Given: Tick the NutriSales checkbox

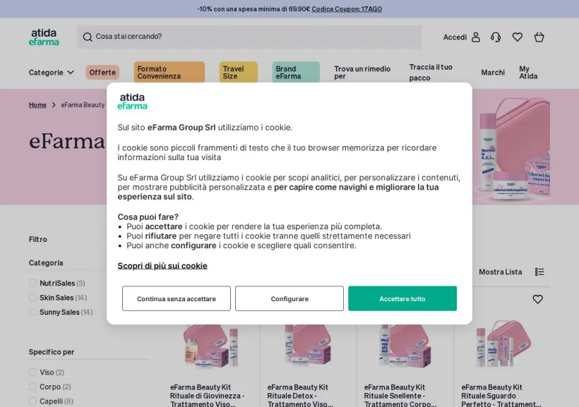Looking at the screenshot, I should 32,283.
